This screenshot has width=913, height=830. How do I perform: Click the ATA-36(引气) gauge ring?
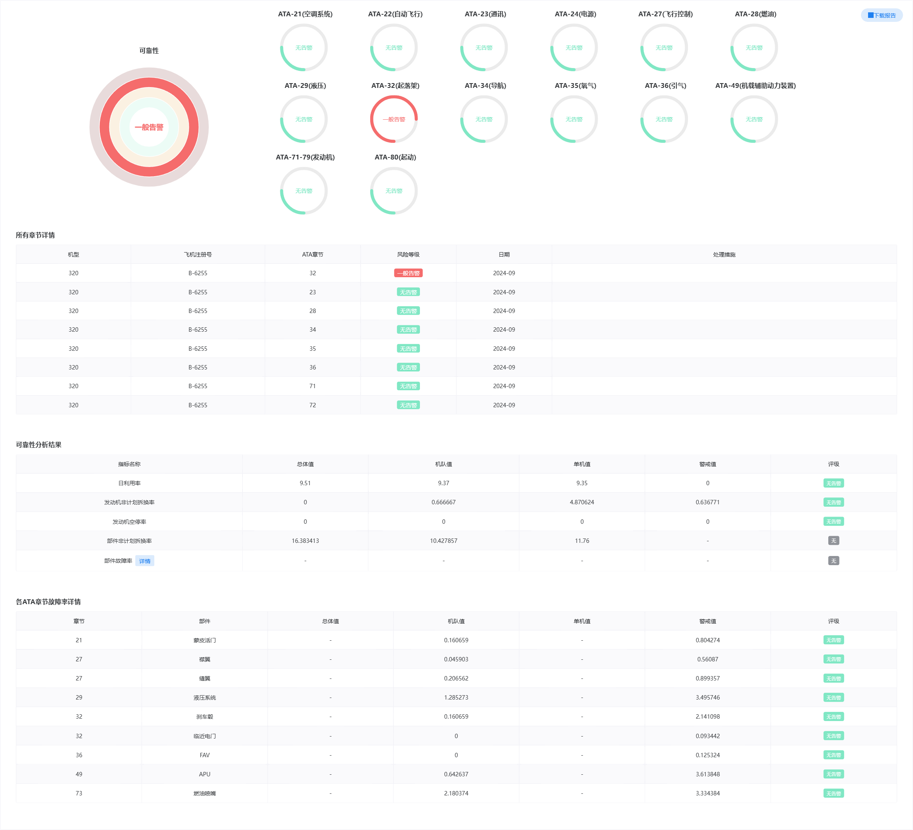(x=664, y=119)
